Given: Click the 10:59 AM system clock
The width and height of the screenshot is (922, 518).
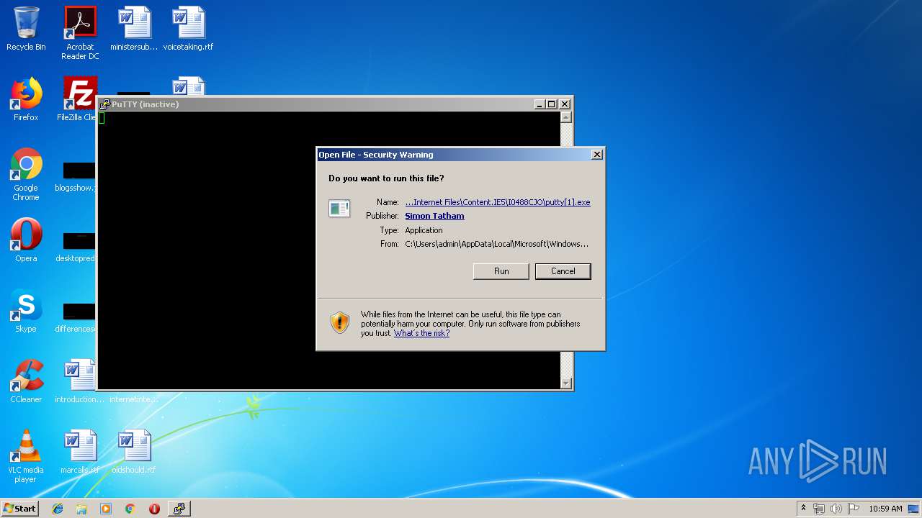Looking at the screenshot, I should (885, 509).
